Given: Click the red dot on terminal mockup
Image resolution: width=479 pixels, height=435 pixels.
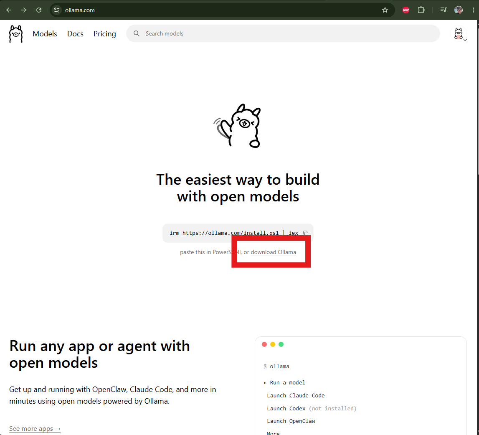Looking at the screenshot, I should [x=264, y=344].
